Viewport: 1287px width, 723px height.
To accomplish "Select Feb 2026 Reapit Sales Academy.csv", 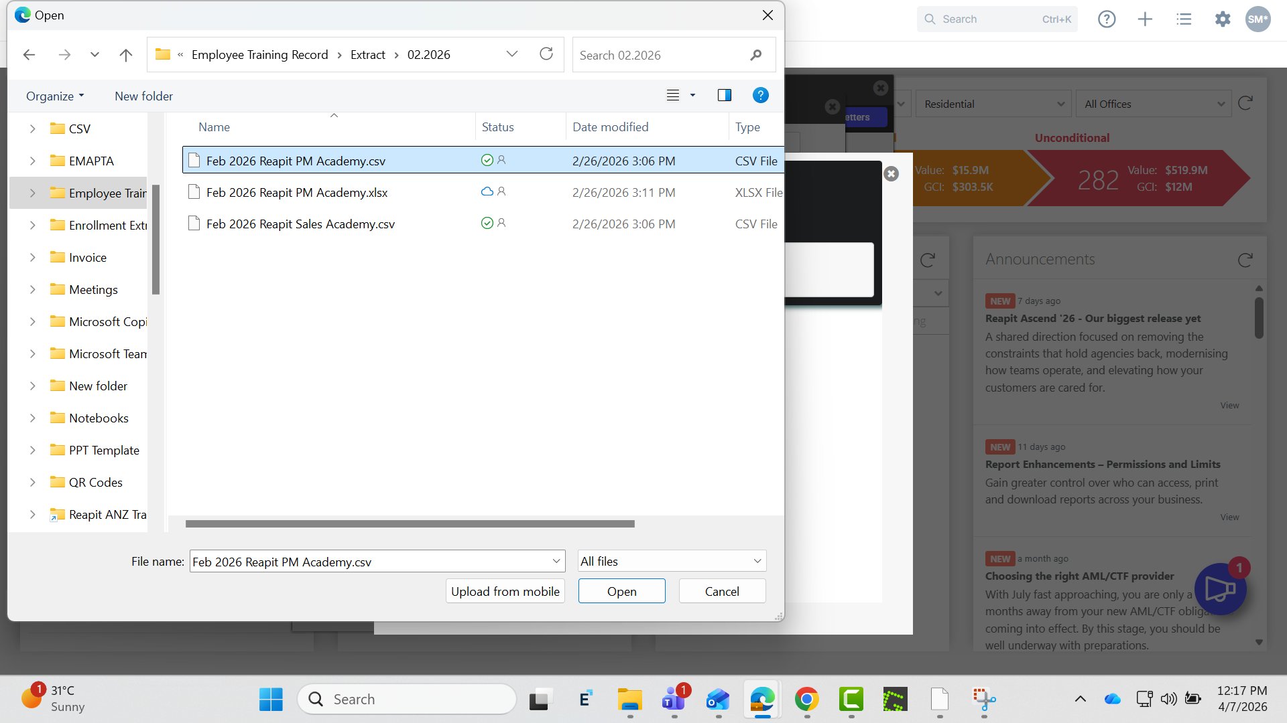I will coord(300,224).
